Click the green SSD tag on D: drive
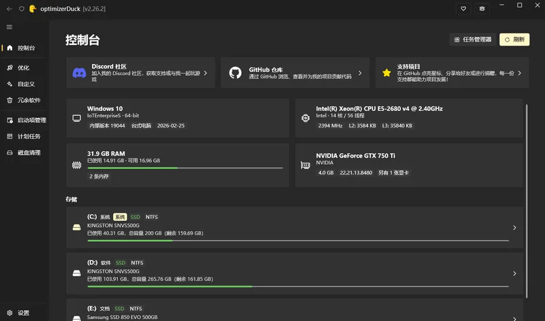 point(121,263)
